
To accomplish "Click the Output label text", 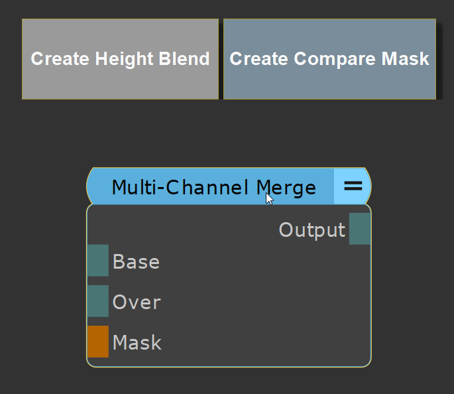I will point(312,230).
